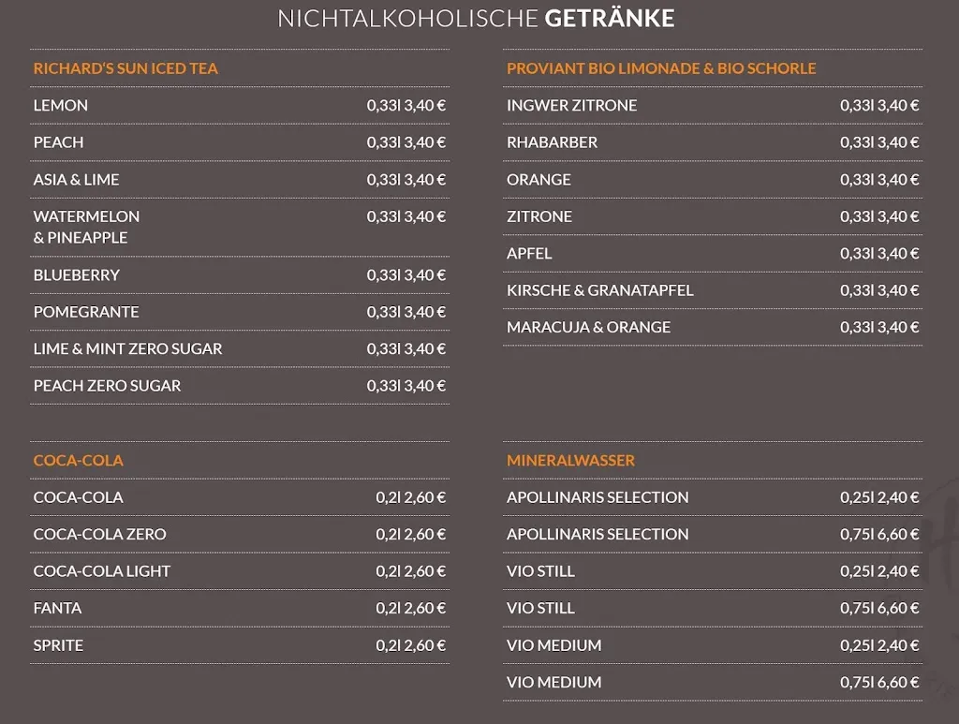Click the Fanta menu entry
The height and width of the screenshot is (724, 959).
tap(57, 608)
